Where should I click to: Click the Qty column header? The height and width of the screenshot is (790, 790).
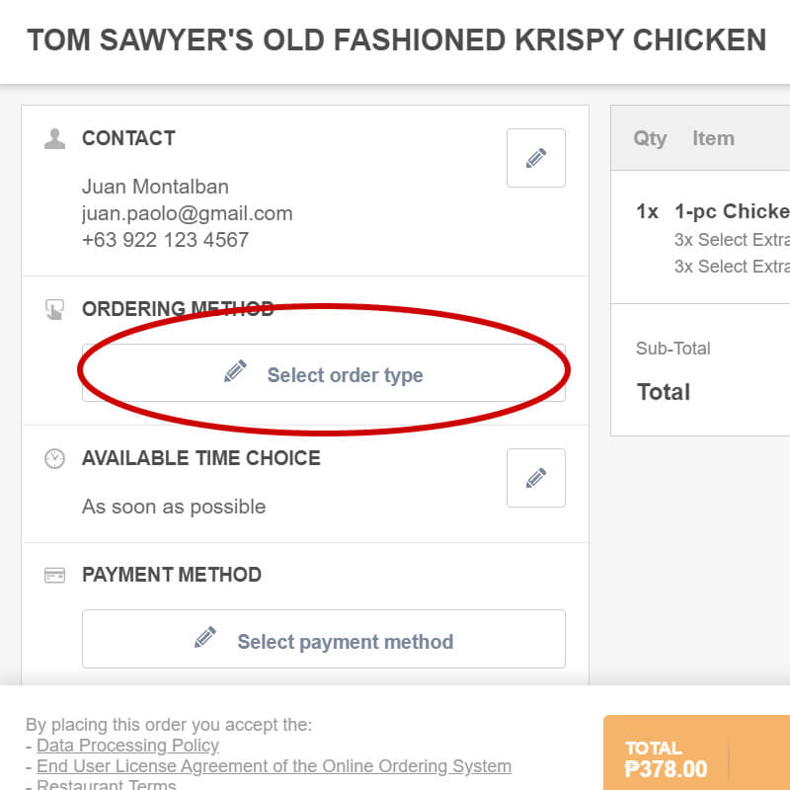650,138
